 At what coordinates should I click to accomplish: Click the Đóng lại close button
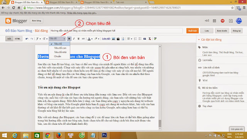pos(237,31)
